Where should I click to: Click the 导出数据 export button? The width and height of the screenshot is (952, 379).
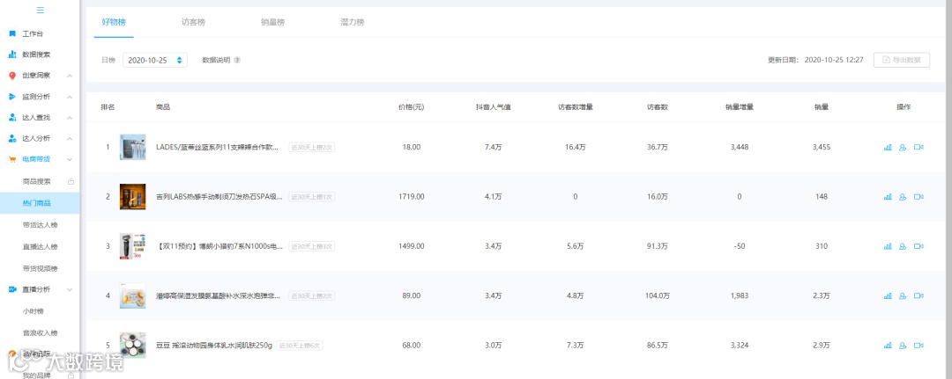point(902,60)
